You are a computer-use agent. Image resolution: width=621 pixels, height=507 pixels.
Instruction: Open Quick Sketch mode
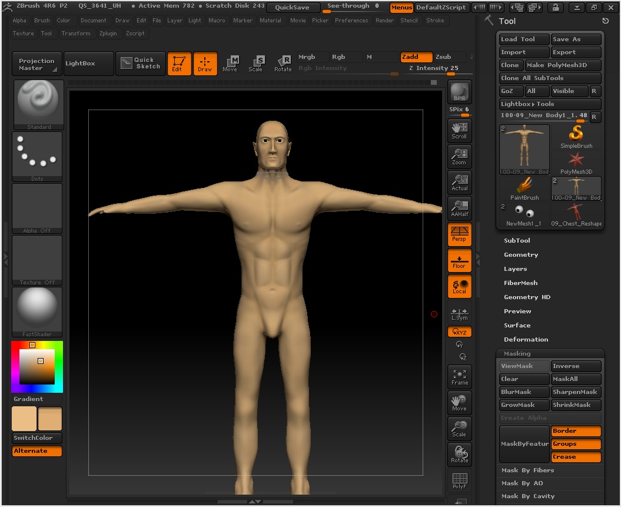click(141, 64)
